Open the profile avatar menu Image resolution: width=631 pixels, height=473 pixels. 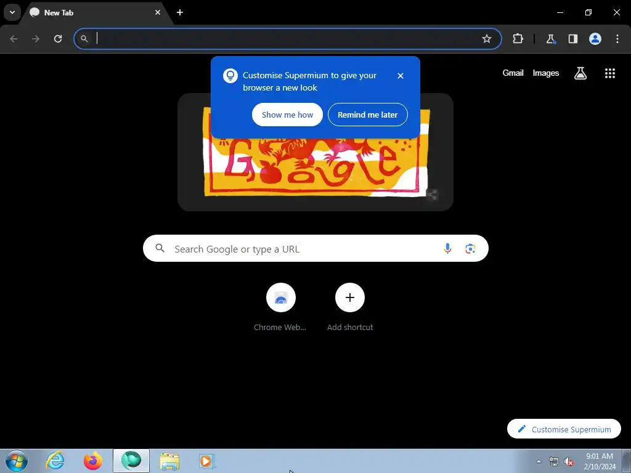pyautogui.click(x=595, y=39)
